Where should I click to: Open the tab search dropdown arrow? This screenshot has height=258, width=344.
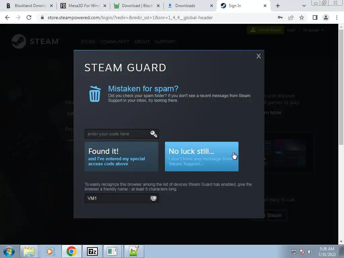pyautogui.click(x=304, y=6)
